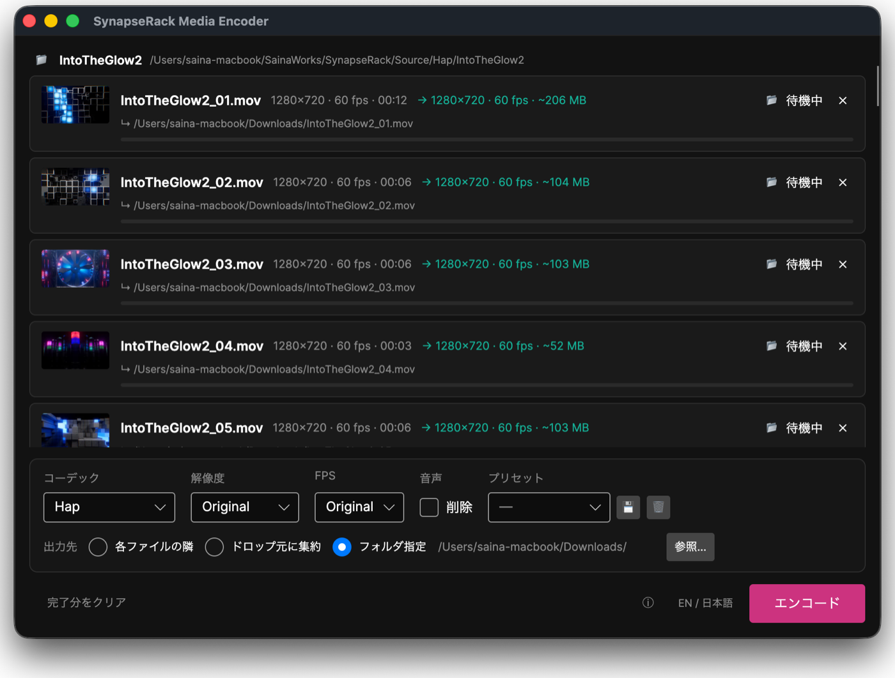Click the IntoTheGlow2_04.mov thumbnail
Image resolution: width=895 pixels, height=678 pixels.
click(x=75, y=350)
